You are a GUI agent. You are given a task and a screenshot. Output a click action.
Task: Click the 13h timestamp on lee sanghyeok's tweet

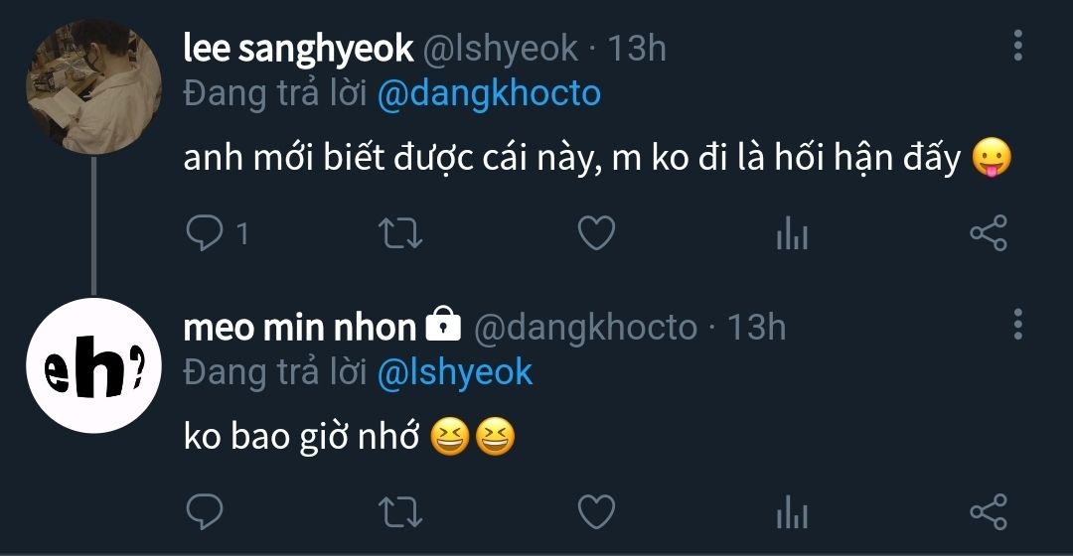point(636,48)
